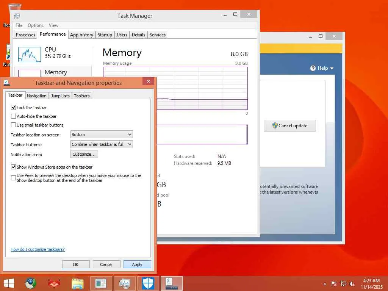
Task: Click the 8.0 GB memory total text
Action: (239, 54)
